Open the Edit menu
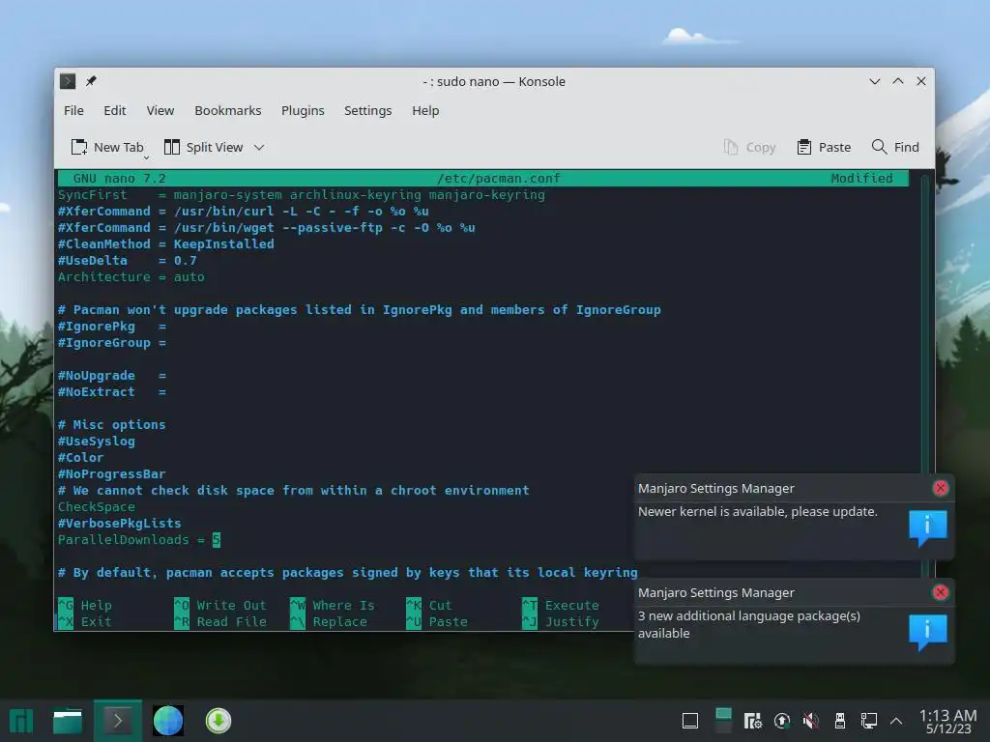Image resolution: width=990 pixels, height=742 pixels. [114, 110]
